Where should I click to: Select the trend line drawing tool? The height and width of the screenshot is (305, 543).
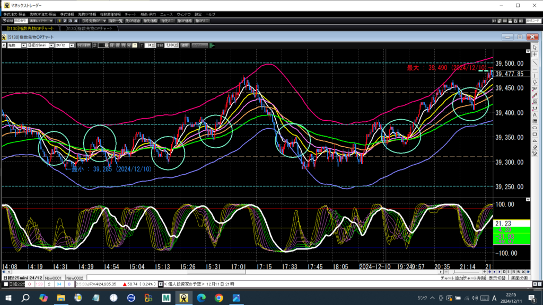tap(535, 62)
